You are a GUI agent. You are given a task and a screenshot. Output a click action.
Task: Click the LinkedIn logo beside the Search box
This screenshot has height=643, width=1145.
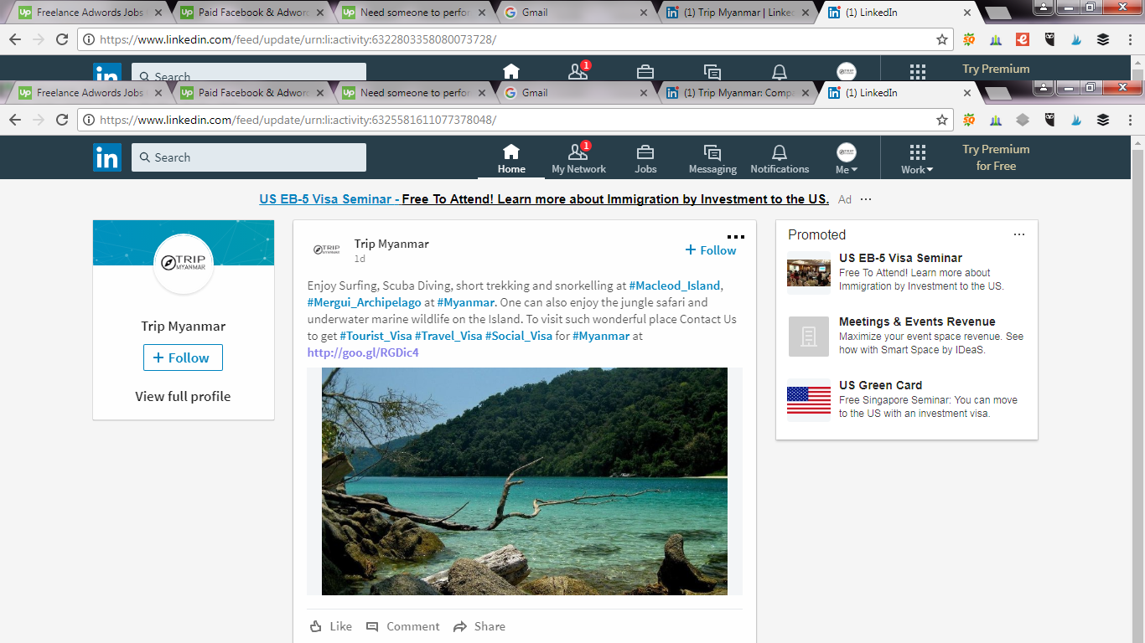[x=106, y=157]
